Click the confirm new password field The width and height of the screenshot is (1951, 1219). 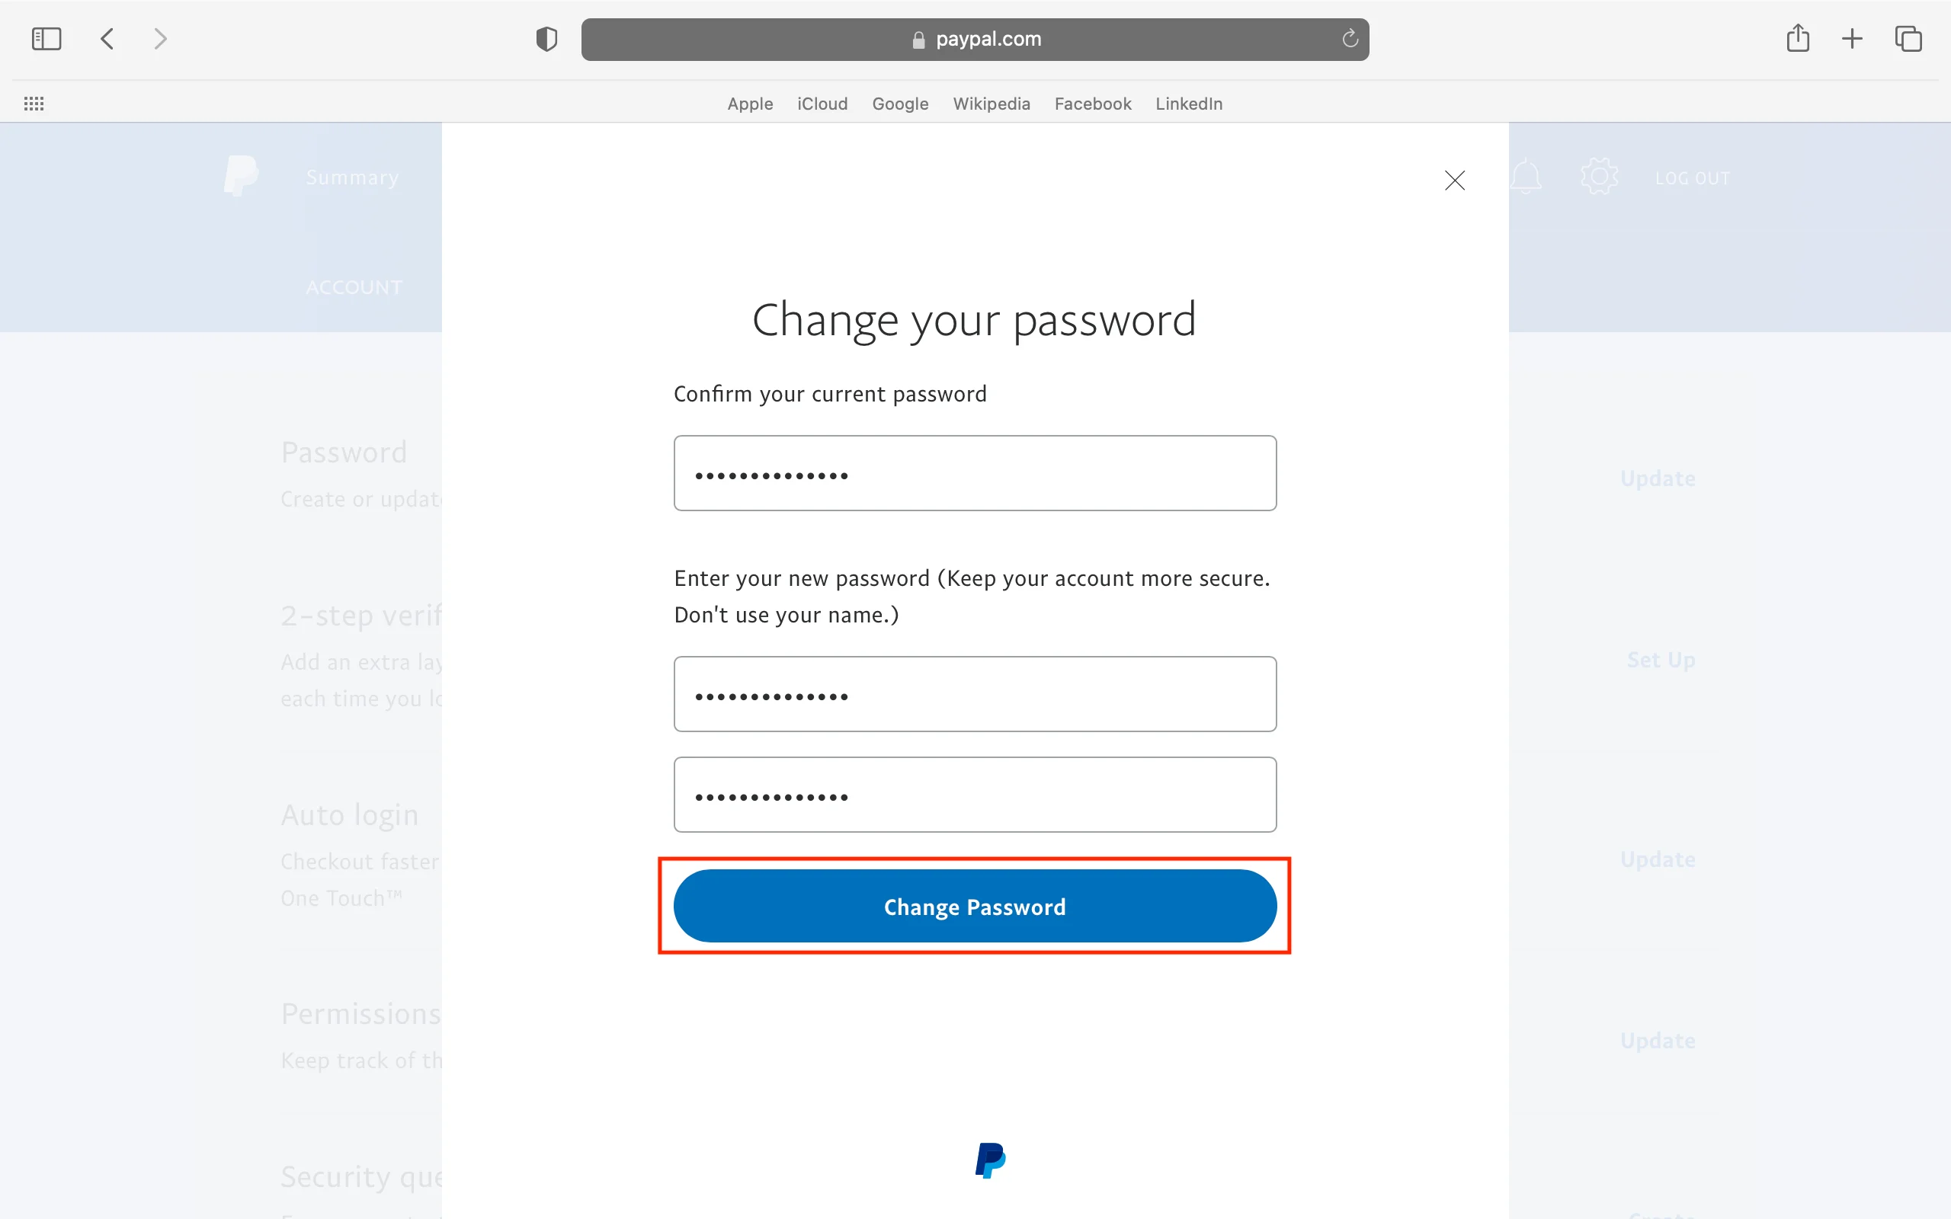[975, 795]
